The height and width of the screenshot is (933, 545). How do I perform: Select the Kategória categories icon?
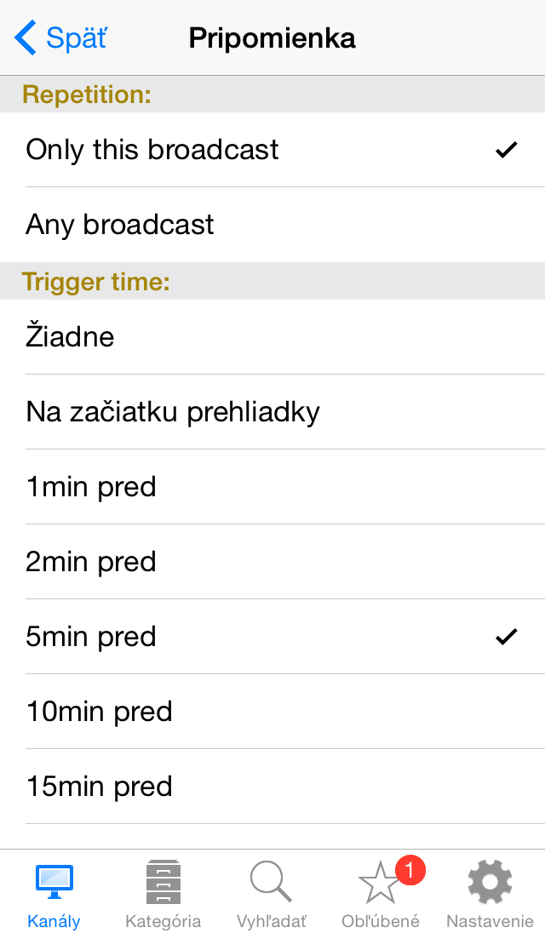(162, 881)
